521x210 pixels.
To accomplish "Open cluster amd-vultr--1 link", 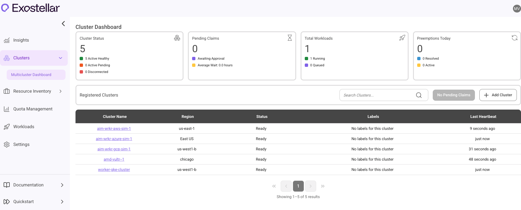I will point(114,159).
